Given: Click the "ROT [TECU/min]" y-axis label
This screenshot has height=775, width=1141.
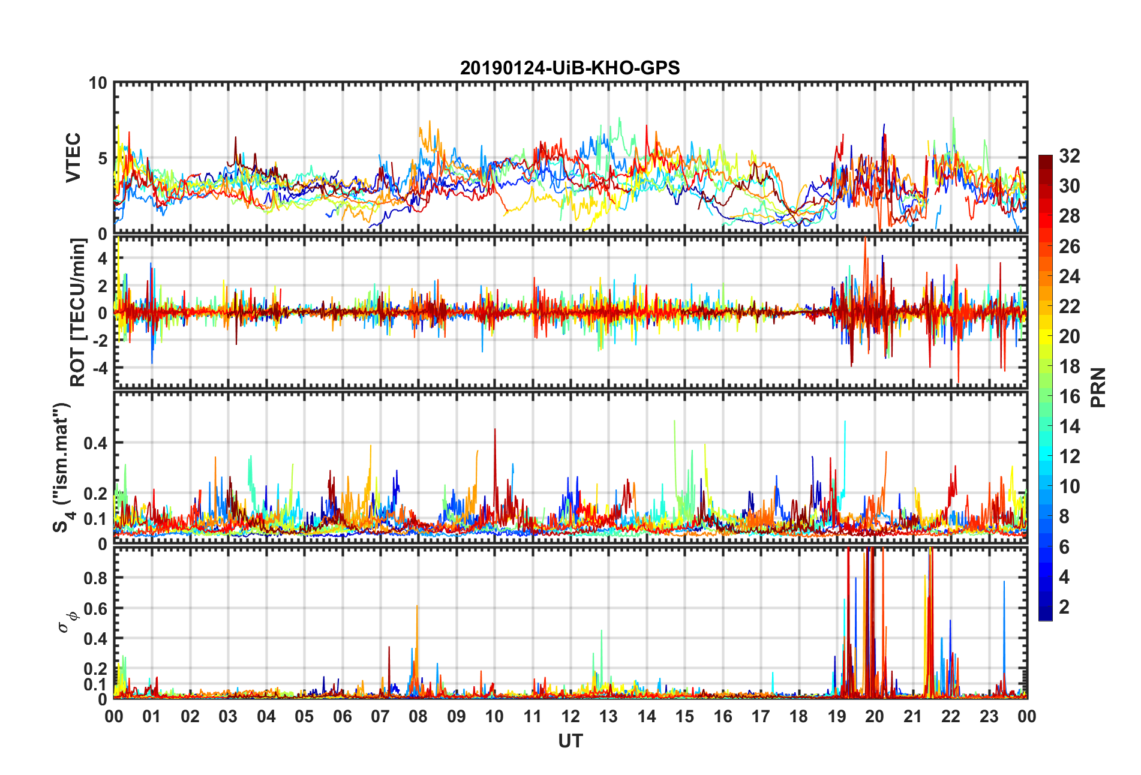Looking at the screenshot, I should point(78,313).
